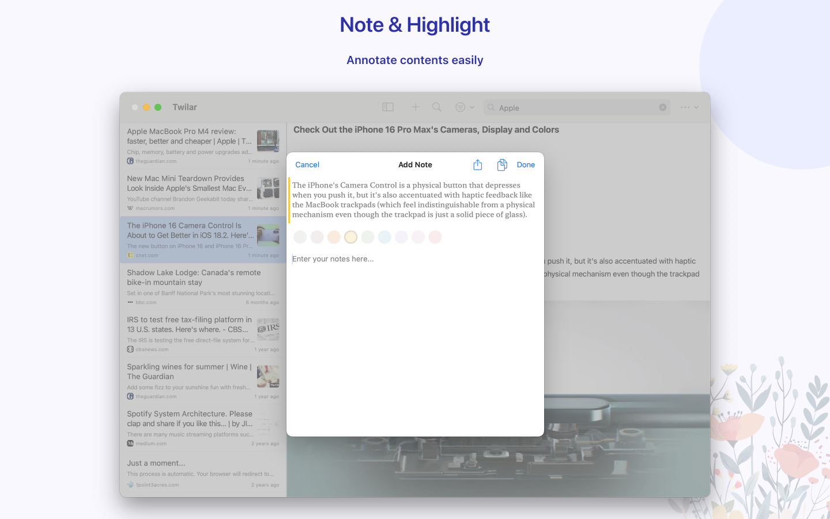Select the iPhone 16 Camera Control article

(x=203, y=240)
